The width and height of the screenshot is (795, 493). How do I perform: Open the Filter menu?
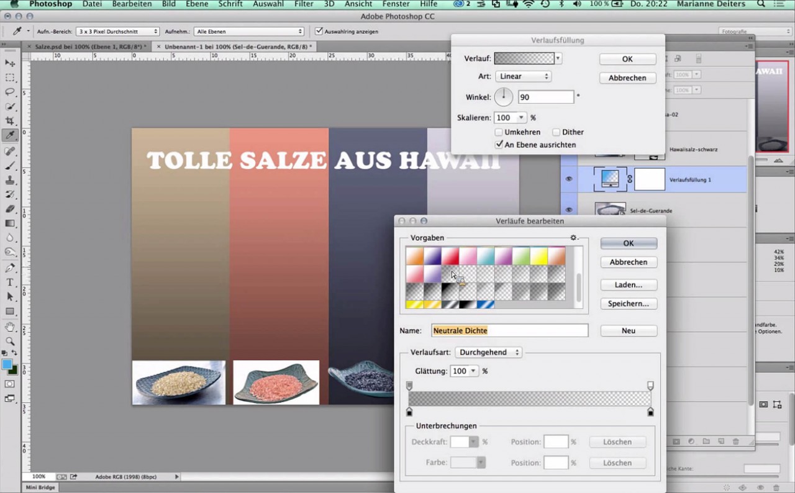click(x=304, y=4)
